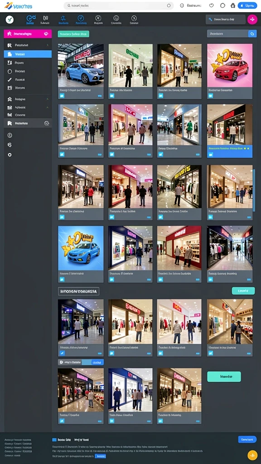Click the blue pill button in the top header
Viewport: 261px width, 464px height.
[x=247, y=5]
